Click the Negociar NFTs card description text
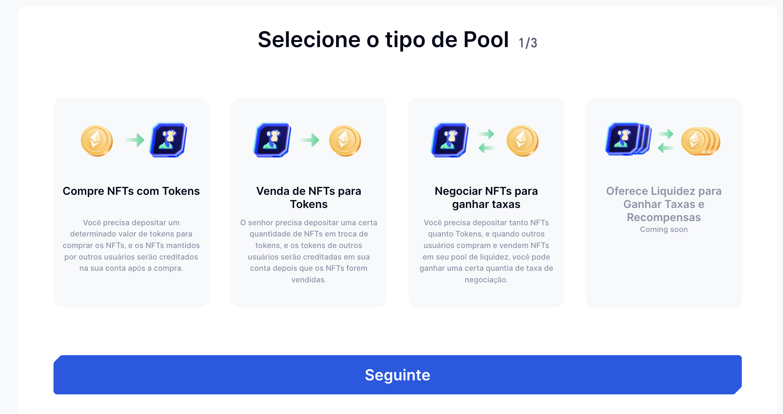783x414 pixels. click(486, 251)
